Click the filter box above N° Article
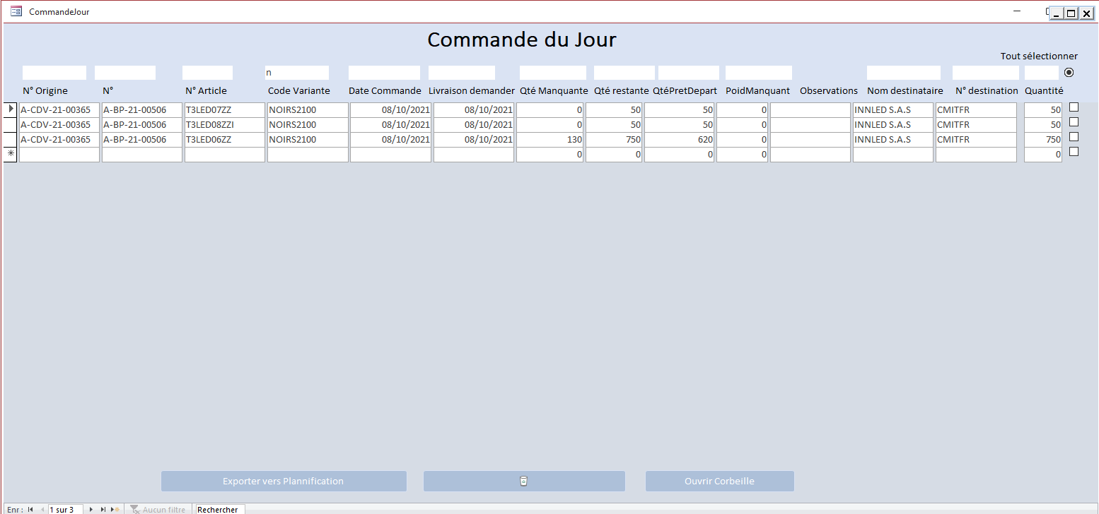 tap(207, 73)
